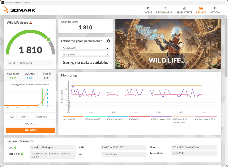Open the Monitoring panel three-dot menu

tap(217, 75)
